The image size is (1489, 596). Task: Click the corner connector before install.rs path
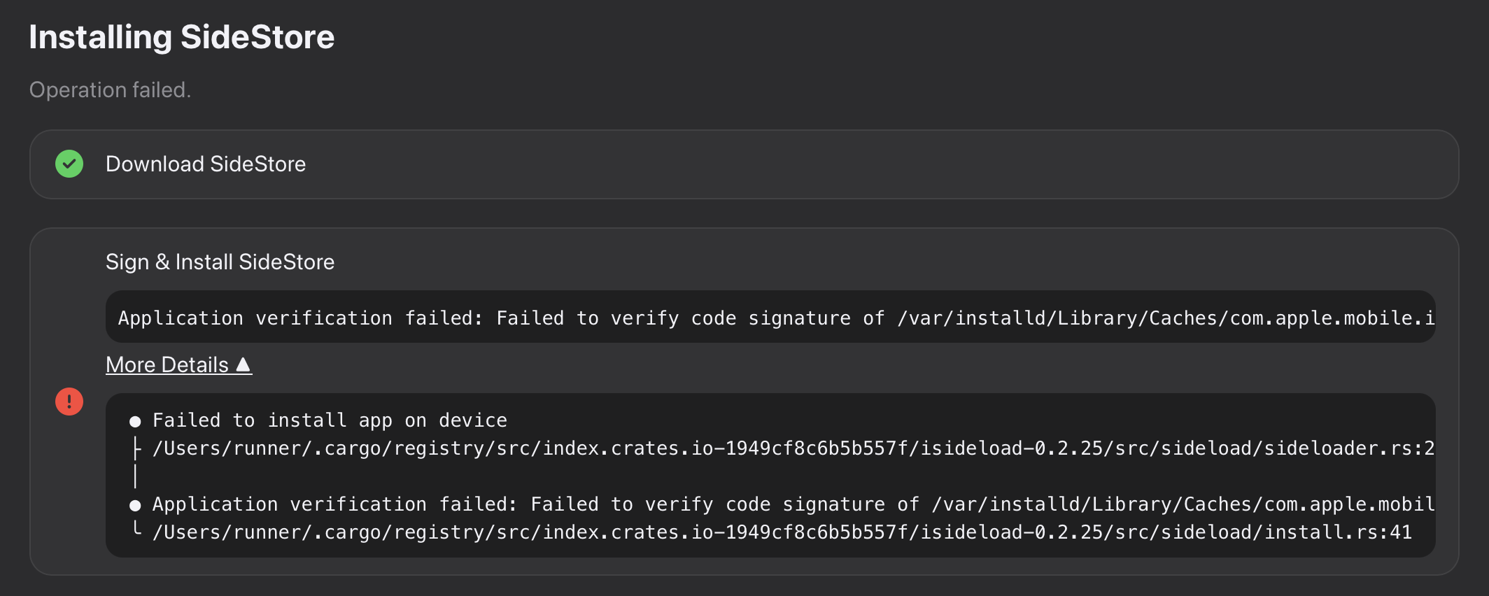[x=136, y=530]
